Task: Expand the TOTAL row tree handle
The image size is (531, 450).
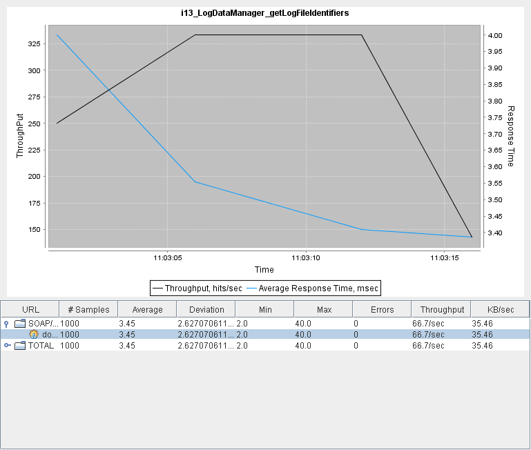Action: click(7, 345)
